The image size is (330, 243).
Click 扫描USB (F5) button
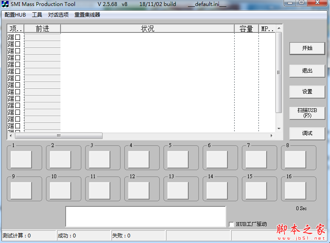pos(307,113)
